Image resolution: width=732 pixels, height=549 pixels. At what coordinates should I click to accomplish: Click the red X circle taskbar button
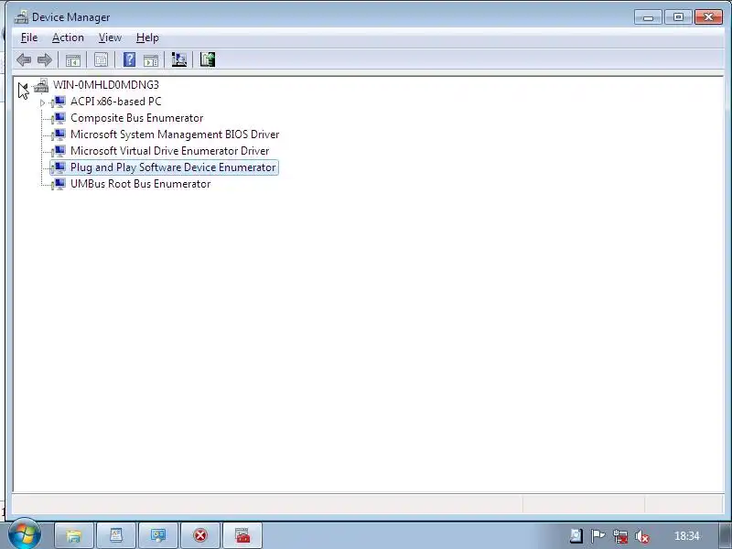pyautogui.click(x=200, y=535)
